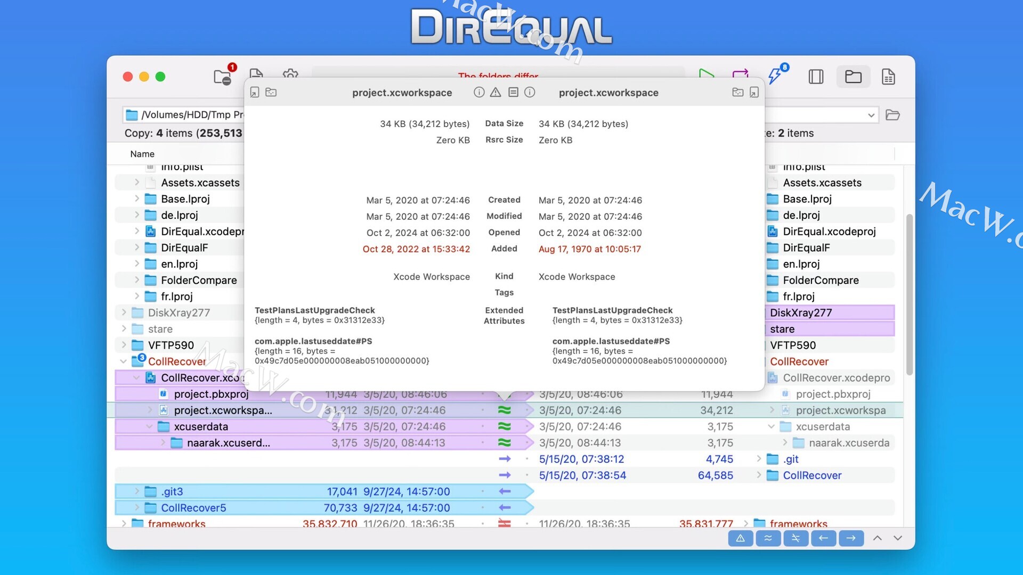Select the right DirEqual.xcodeproj item
The image size is (1023, 575).
tap(829, 231)
